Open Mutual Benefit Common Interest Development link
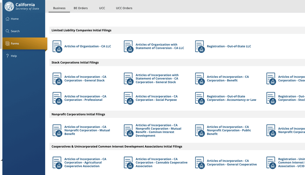The width and height of the screenshot is (305, 175). click(x=159, y=130)
